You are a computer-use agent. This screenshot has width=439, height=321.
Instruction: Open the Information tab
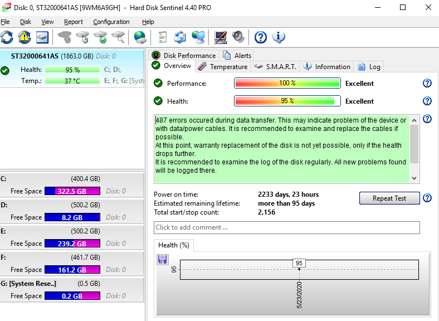(326, 67)
